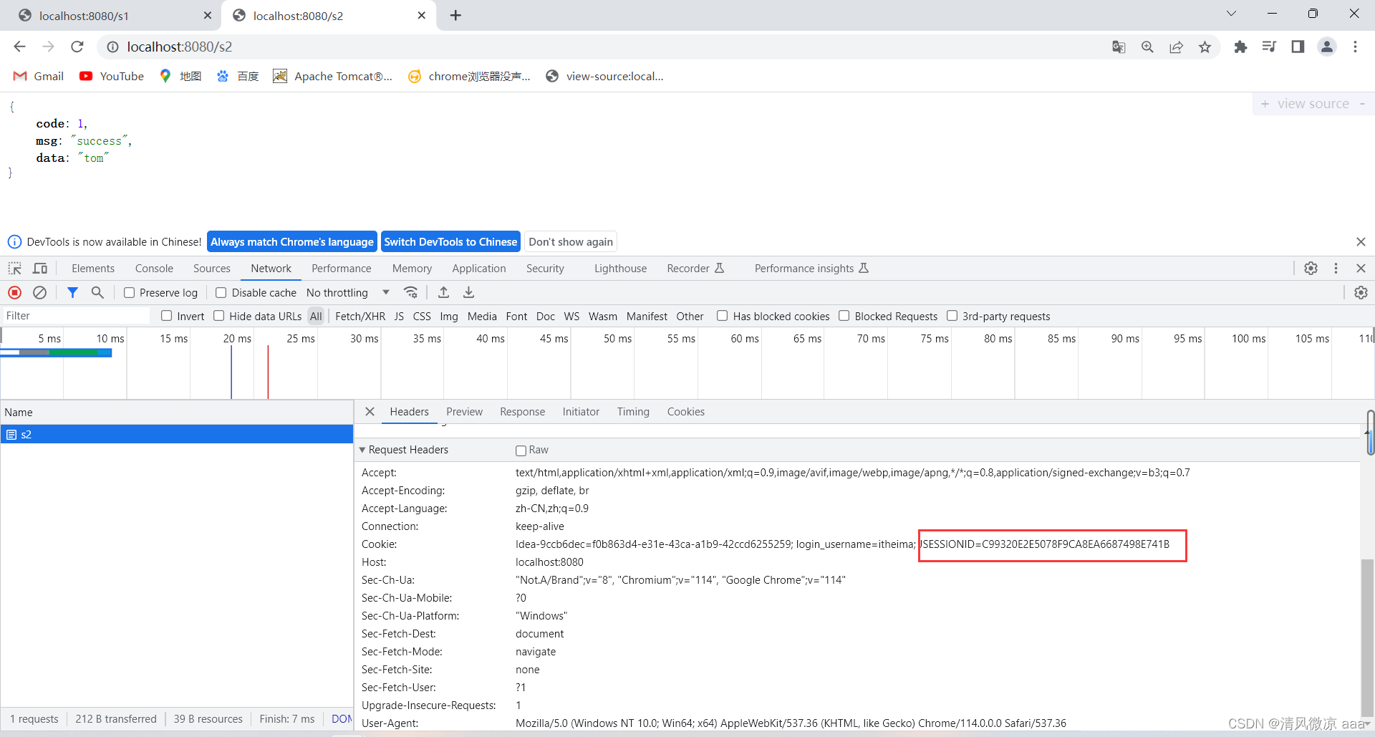Click Switch DevTools to Chinese button
The height and width of the screenshot is (737, 1375).
(x=450, y=242)
